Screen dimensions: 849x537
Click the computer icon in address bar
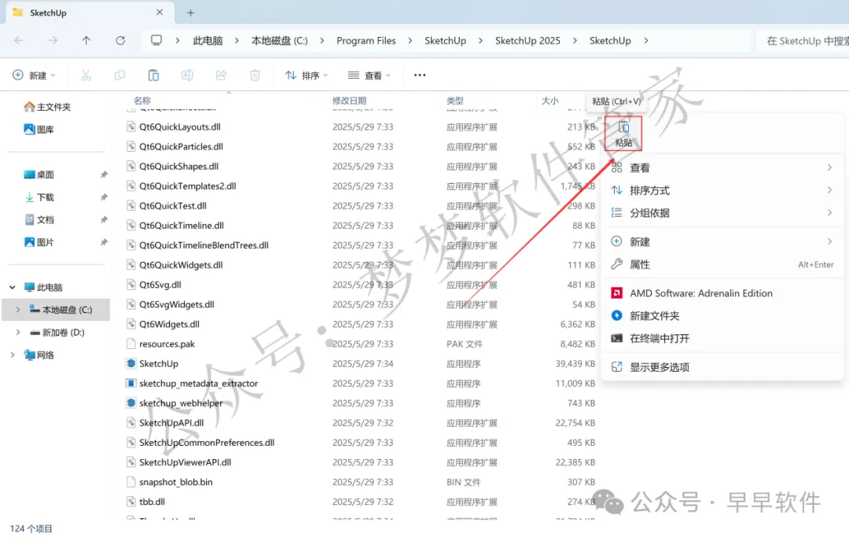coord(156,41)
